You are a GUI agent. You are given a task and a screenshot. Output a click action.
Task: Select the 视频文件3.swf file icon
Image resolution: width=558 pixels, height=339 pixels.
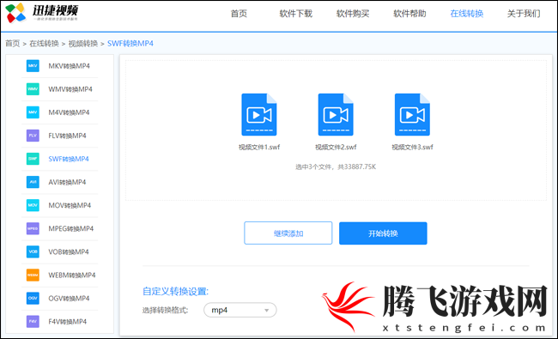(x=412, y=114)
